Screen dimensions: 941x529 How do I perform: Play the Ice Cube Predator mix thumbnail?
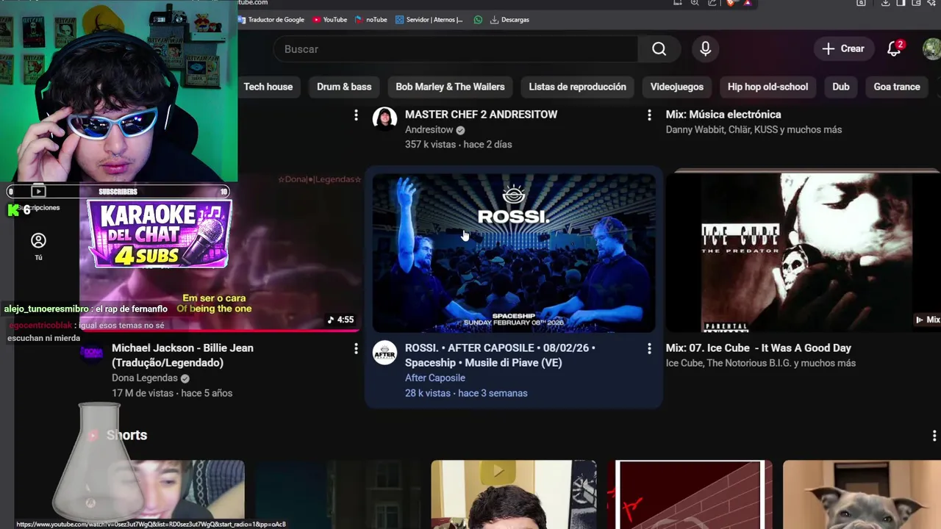(x=803, y=253)
